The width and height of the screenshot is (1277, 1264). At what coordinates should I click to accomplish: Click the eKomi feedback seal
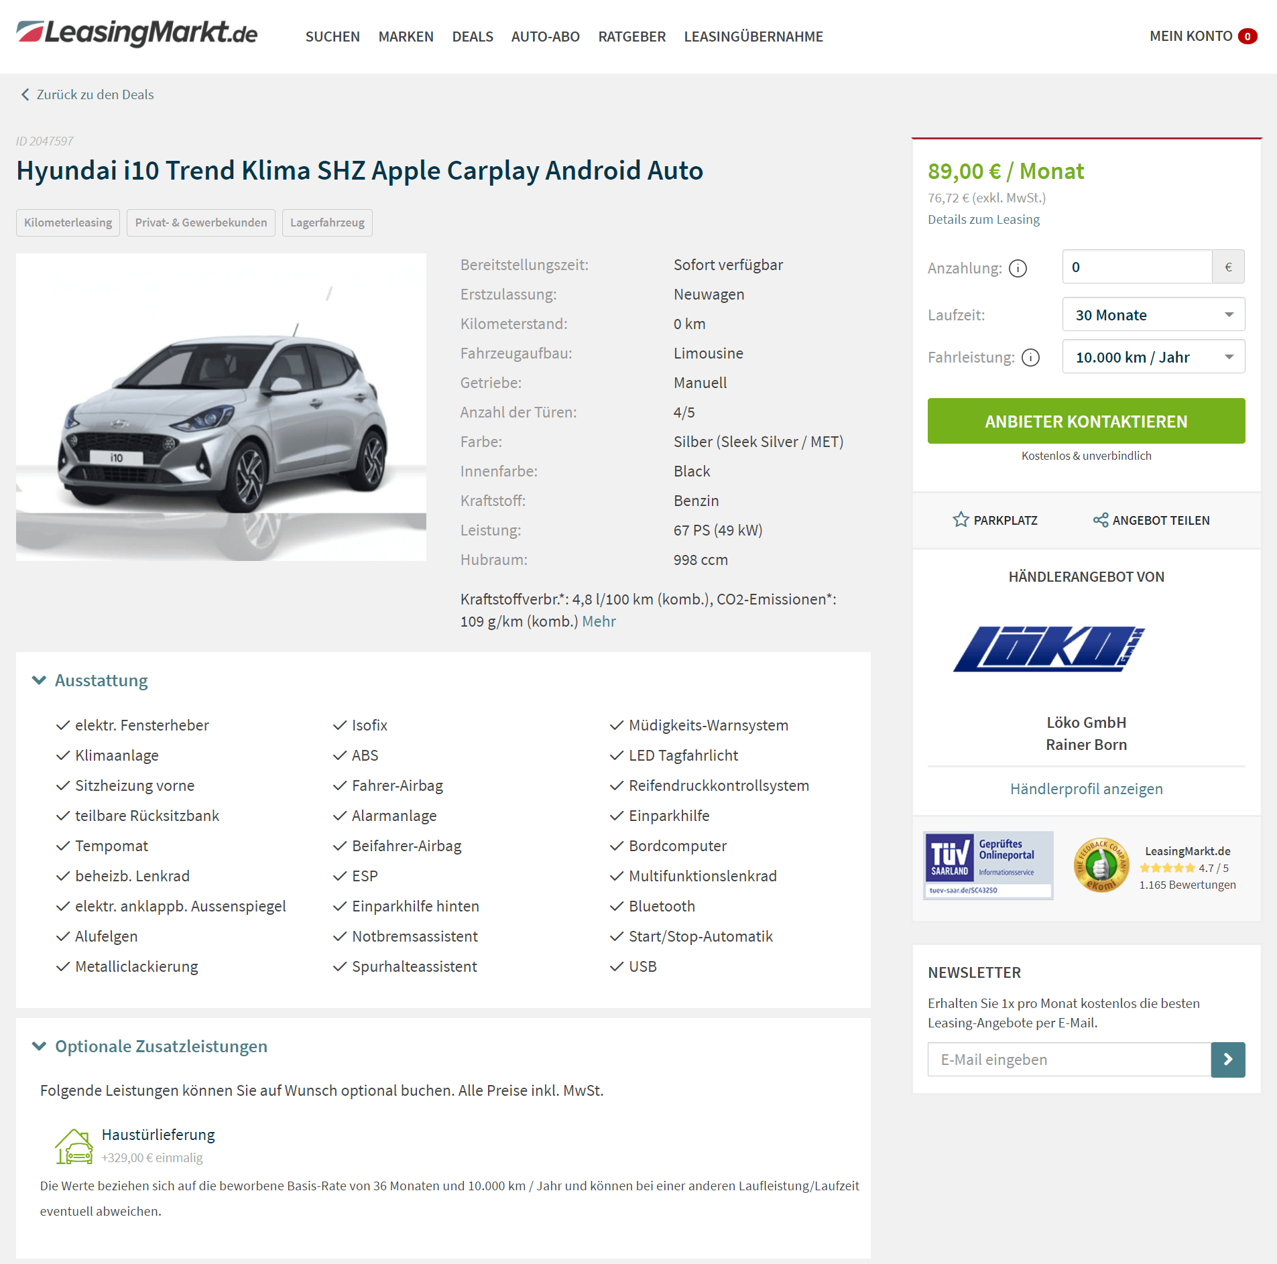coord(1101,865)
